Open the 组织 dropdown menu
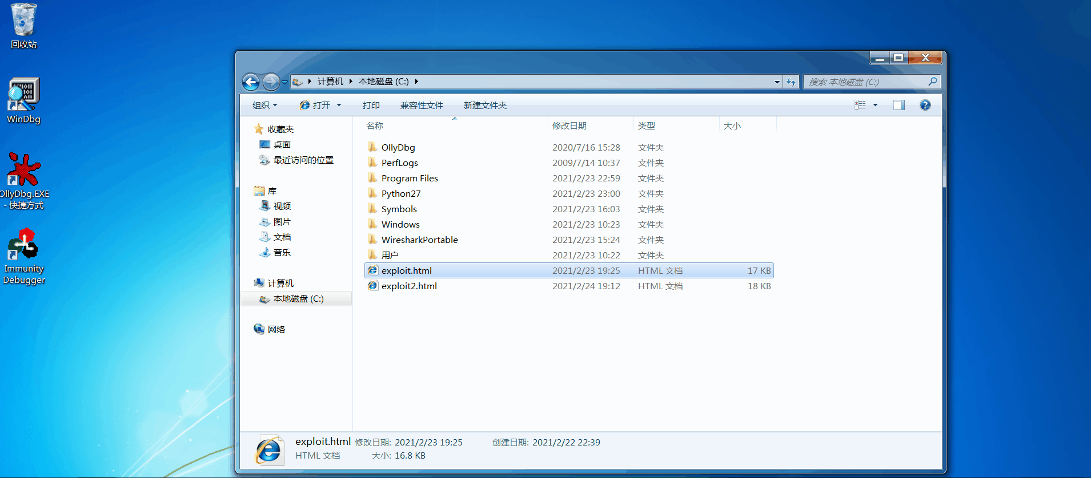 264,106
